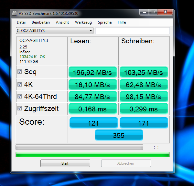Image resolution: width=194 pixels, height=186 pixels.
Task: Open the Sprache menu
Action: point(105,22)
